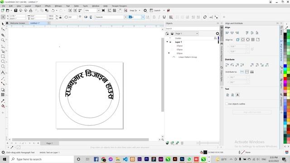Image resolution: width=290 pixels, height=163 pixels.
Task: Click the Add page plus button
Action: (x=38, y=143)
